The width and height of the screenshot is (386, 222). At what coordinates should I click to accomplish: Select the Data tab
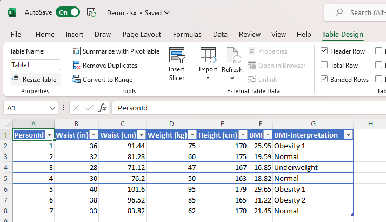pyautogui.click(x=220, y=34)
